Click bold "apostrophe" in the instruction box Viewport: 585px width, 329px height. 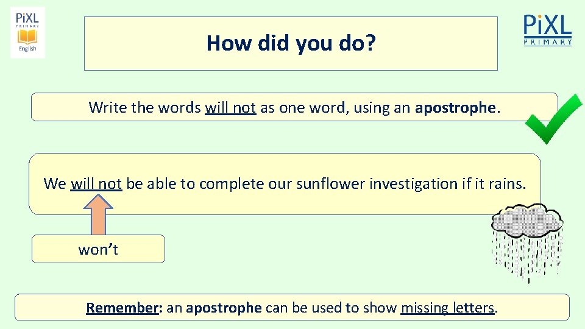coord(456,108)
